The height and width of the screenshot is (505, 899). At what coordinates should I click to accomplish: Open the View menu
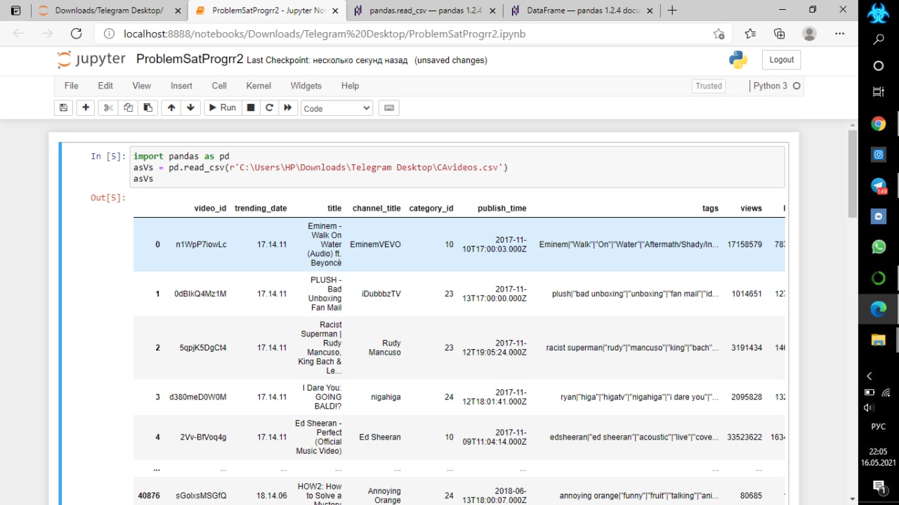tap(142, 86)
